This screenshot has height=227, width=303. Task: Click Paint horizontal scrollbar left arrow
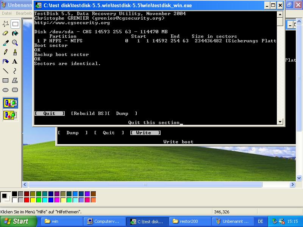click(x=25, y=185)
